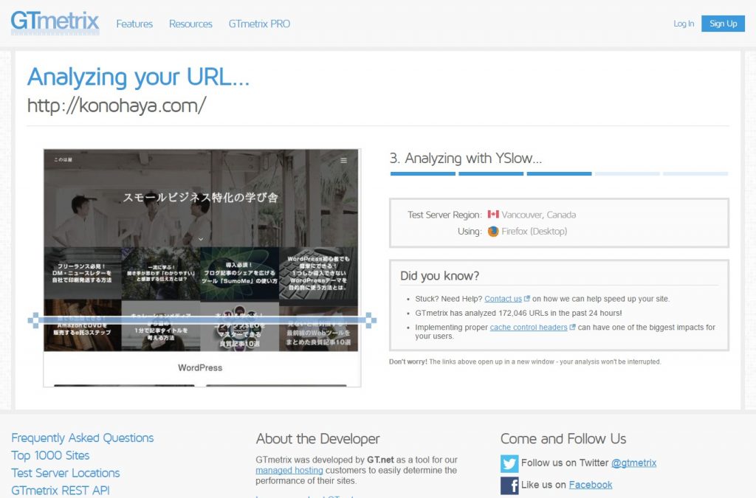Click the Firefox browser icon
Screen dimensions: 756x498
coord(493,232)
